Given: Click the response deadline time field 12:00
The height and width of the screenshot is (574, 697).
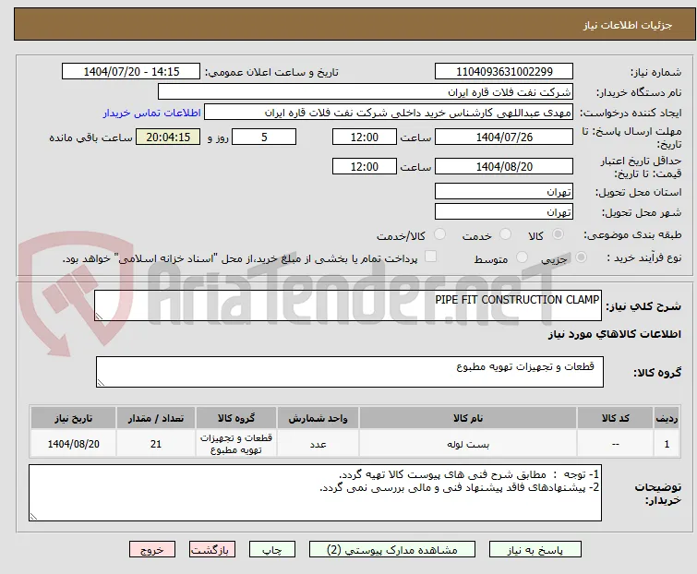Looking at the screenshot, I should pyautogui.click(x=365, y=137).
